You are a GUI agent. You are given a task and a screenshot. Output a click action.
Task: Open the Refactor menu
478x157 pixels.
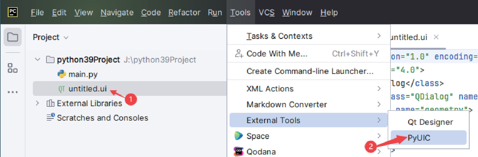click(x=184, y=13)
